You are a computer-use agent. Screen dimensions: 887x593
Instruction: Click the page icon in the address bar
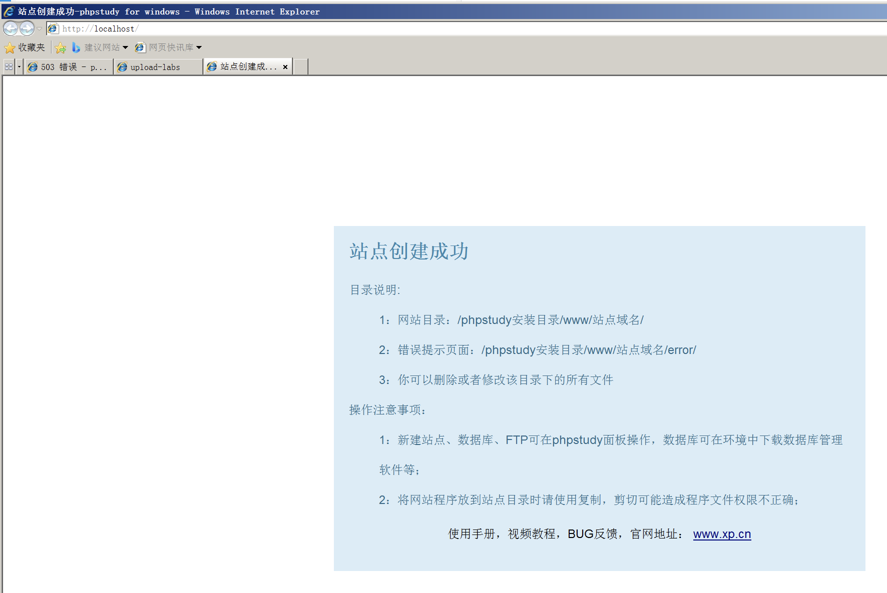[53, 29]
